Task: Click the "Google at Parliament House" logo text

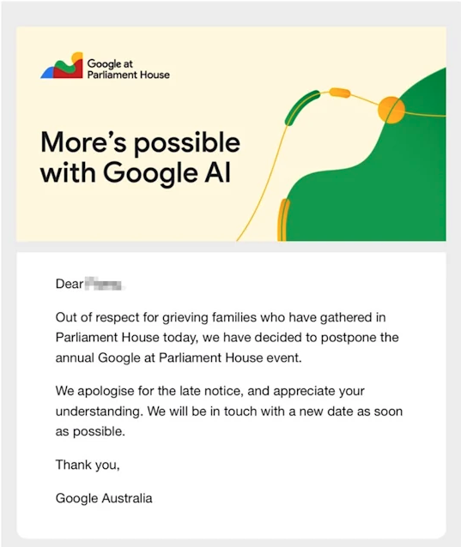Action: coord(128,69)
